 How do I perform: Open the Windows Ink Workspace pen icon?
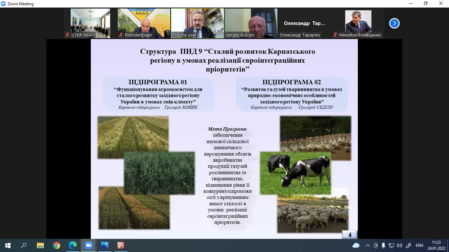409,245
